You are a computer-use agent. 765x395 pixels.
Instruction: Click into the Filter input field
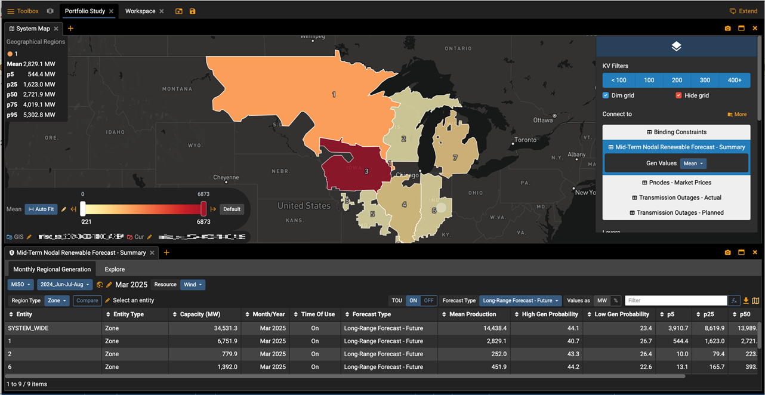point(675,301)
